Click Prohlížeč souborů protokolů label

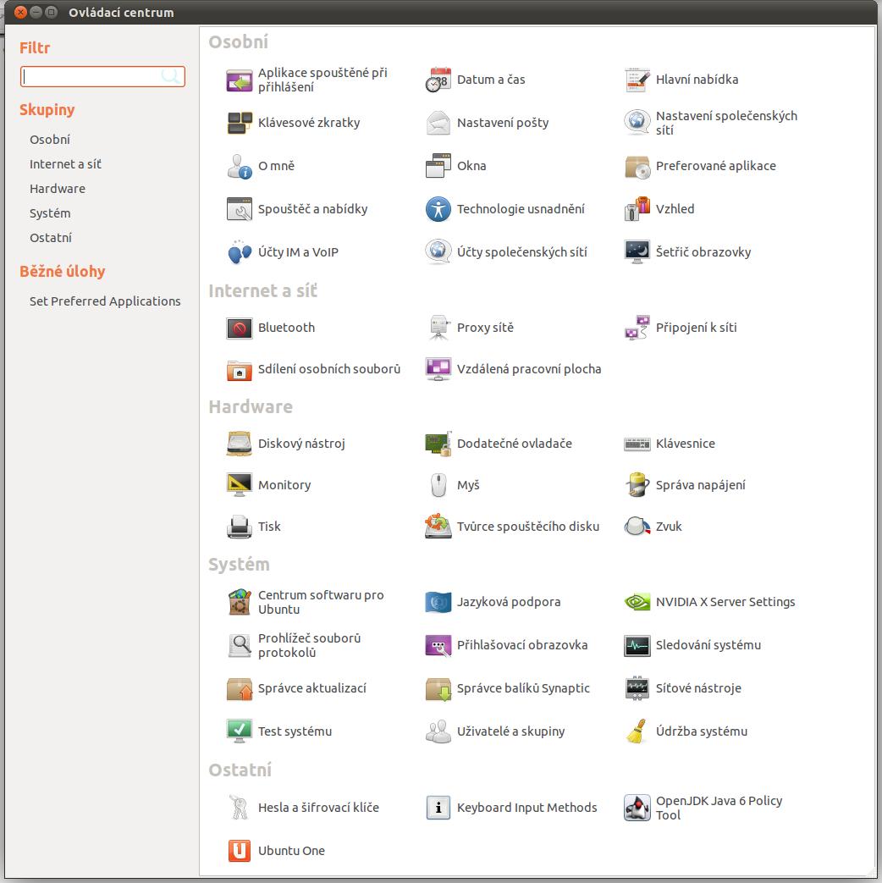point(309,645)
